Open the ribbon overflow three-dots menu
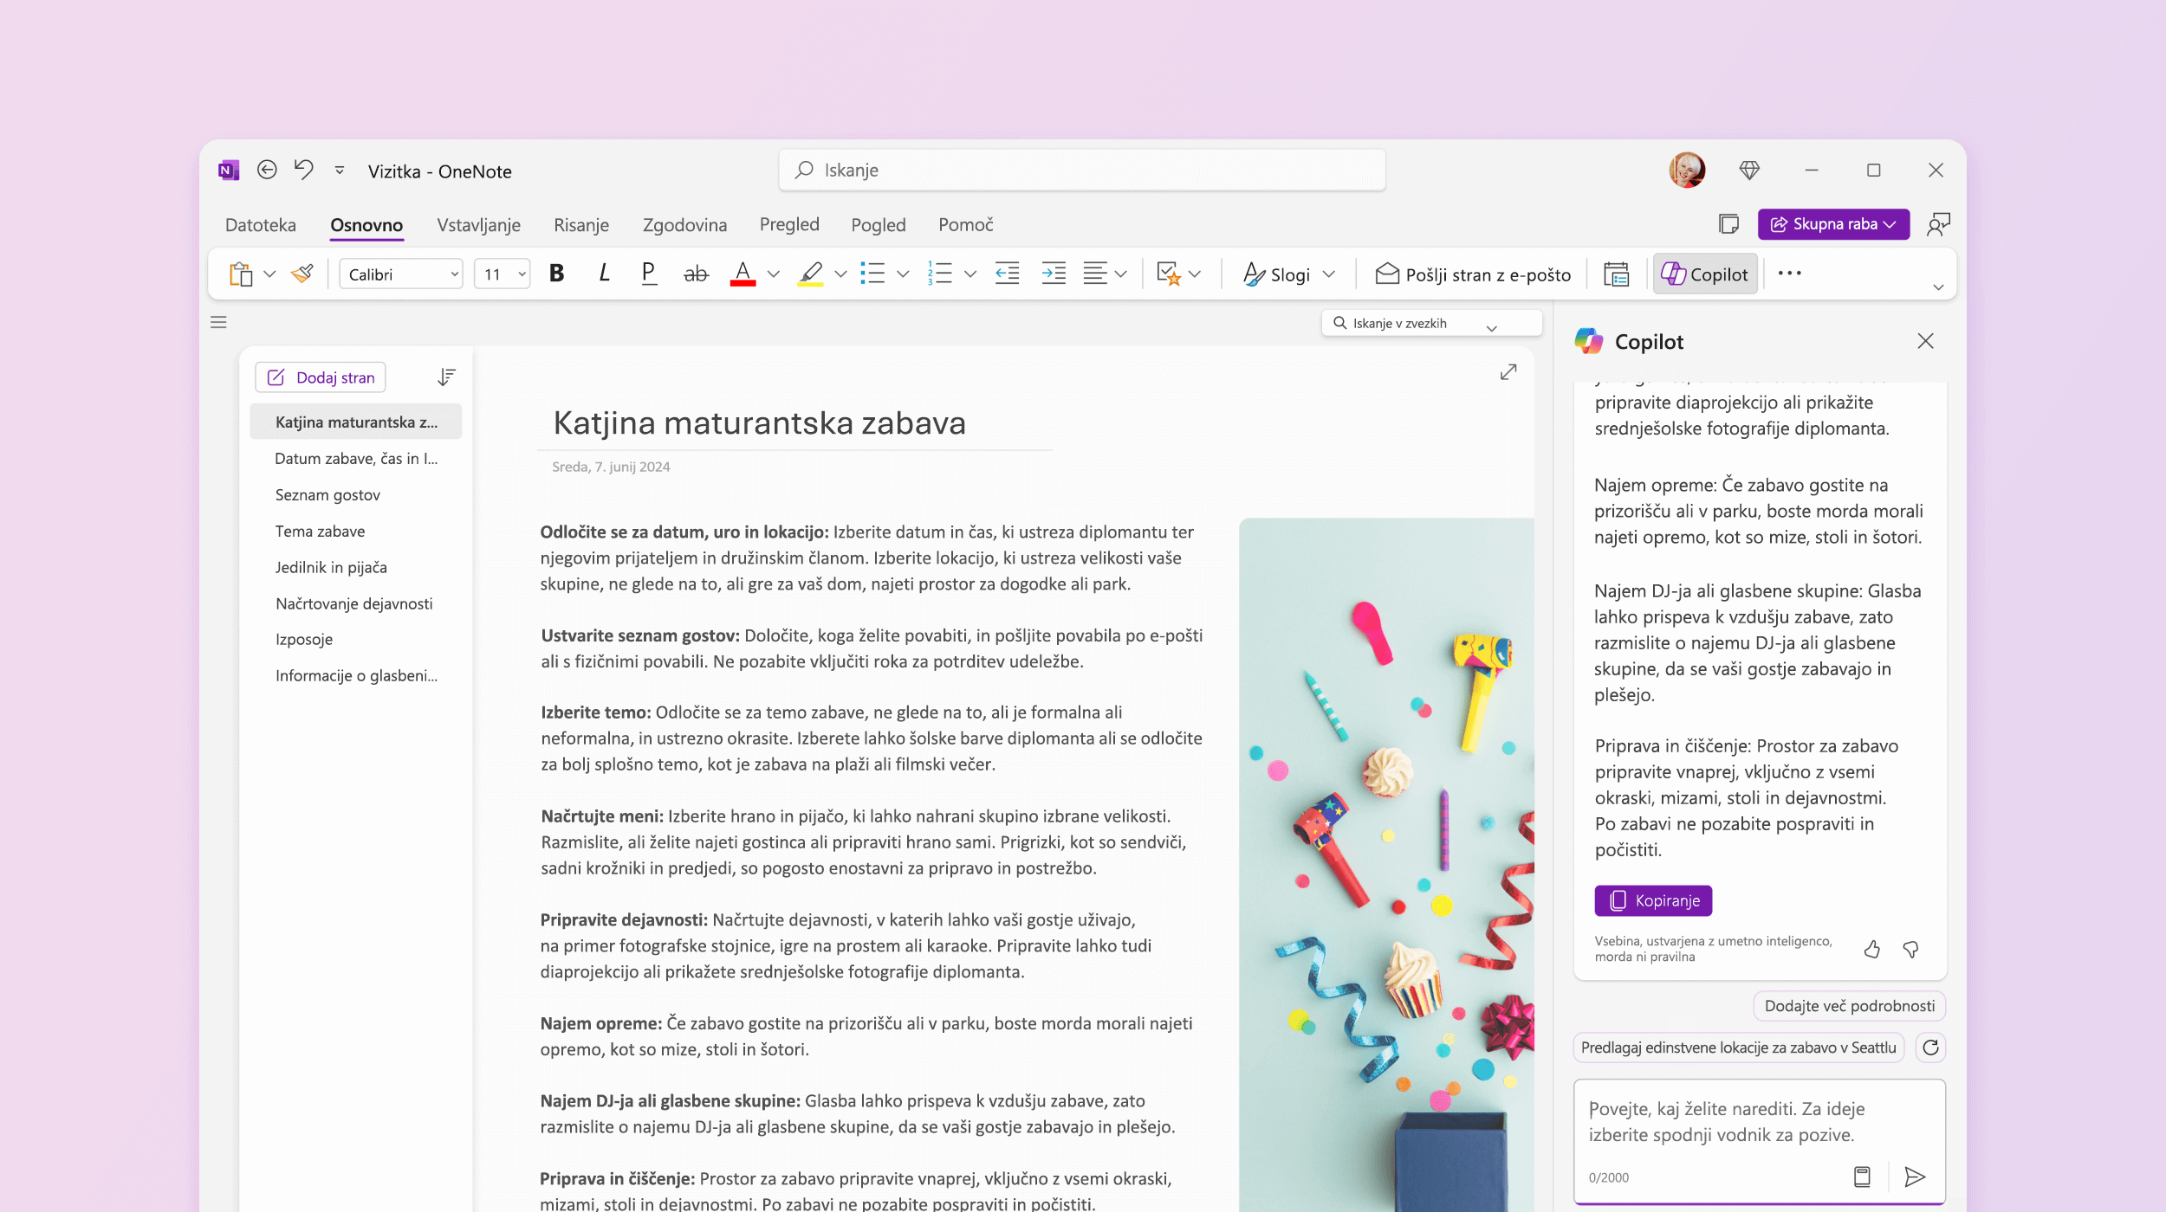 (x=1790, y=274)
